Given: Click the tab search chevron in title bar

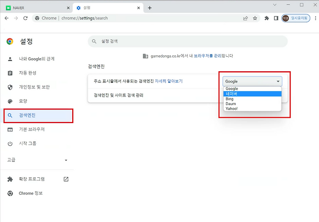Looking at the screenshot, I should pos(275,5).
